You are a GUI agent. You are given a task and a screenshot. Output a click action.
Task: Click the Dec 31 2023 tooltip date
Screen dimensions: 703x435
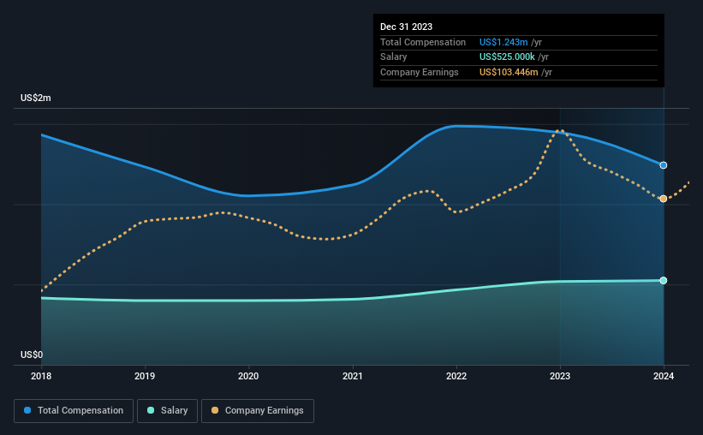click(406, 27)
